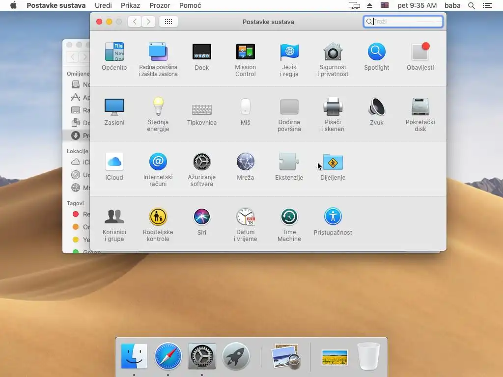The width and height of the screenshot is (503, 377).
Task: Launch Safari from the Dock
Action: [x=168, y=356]
